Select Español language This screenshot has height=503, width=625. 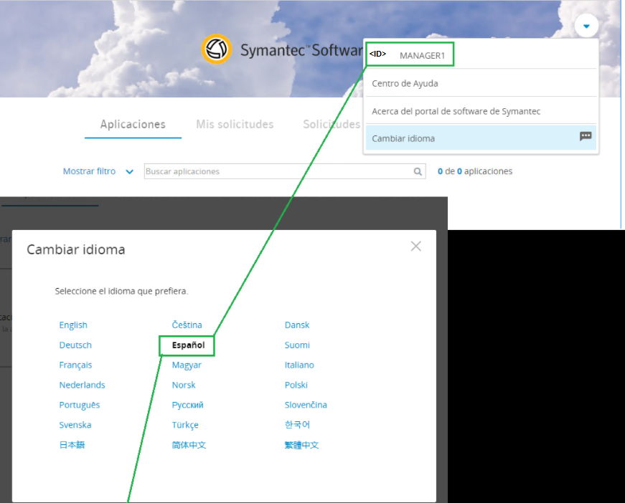click(188, 345)
